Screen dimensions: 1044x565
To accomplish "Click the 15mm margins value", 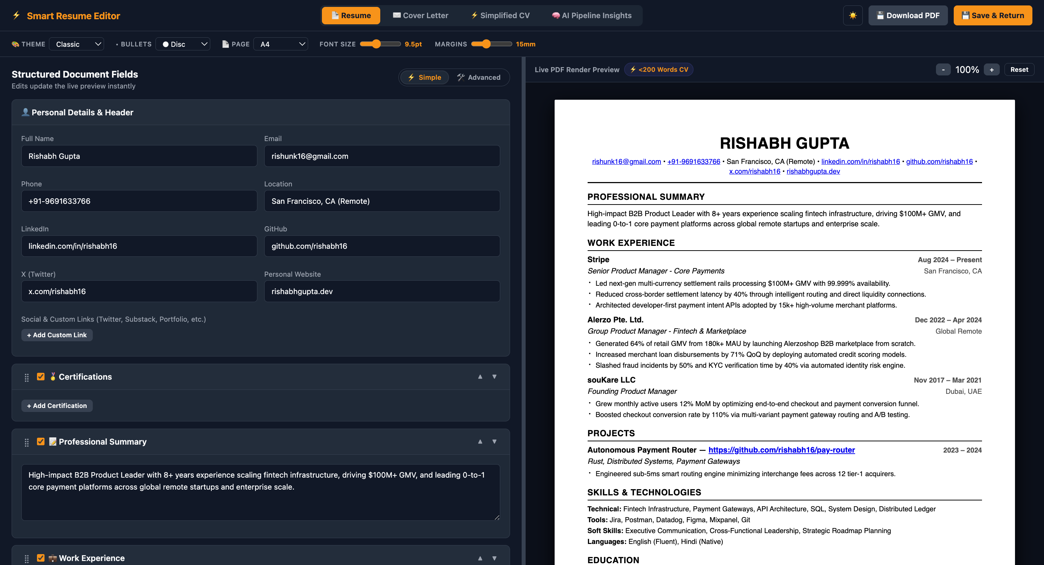I will (x=525, y=44).
